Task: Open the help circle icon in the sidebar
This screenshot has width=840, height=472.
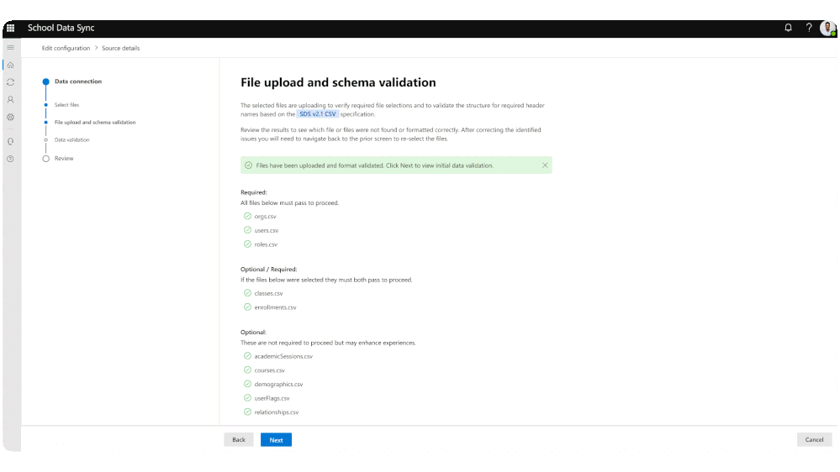Action: click(x=11, y=159)
